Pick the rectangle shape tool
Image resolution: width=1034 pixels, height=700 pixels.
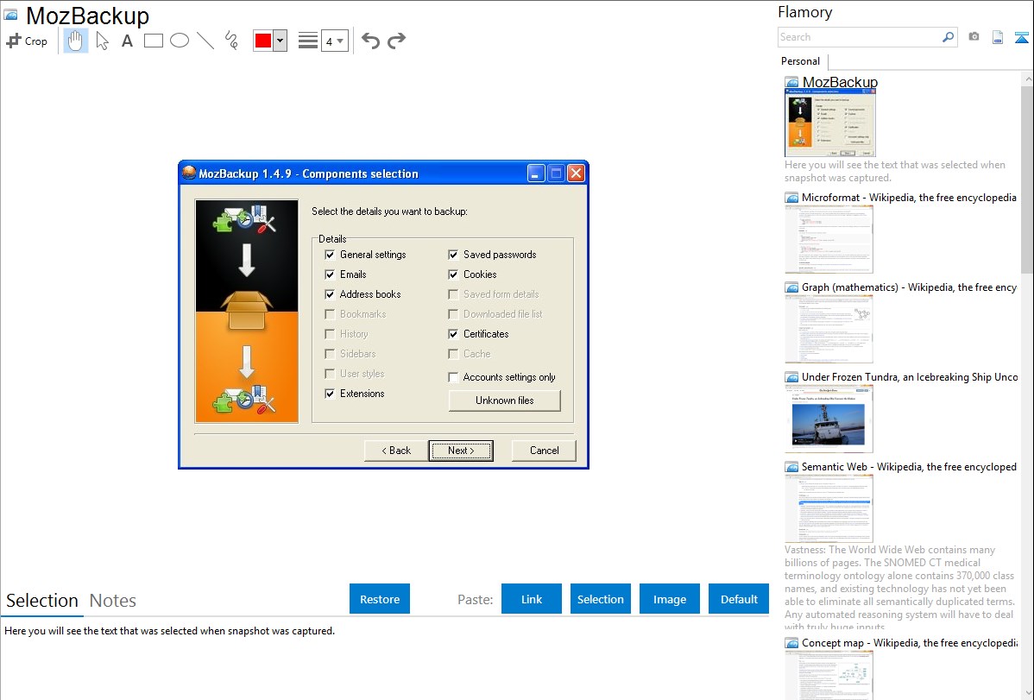(153, 41)
